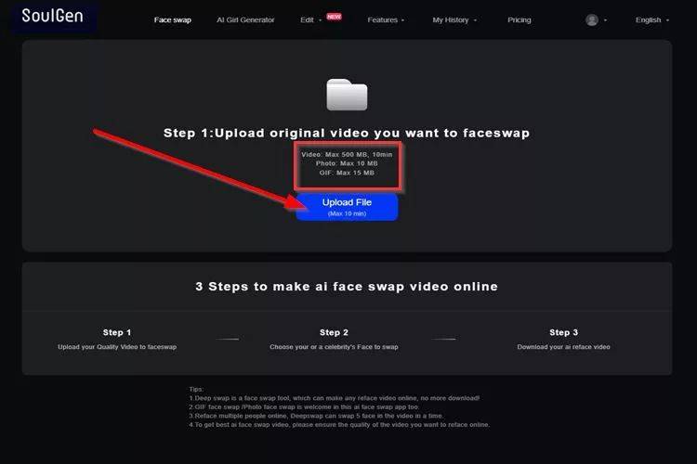Click 'Choose your or a celebrity's Face to swap'
This screenshot has width=697, height=464.
[334, 347]
